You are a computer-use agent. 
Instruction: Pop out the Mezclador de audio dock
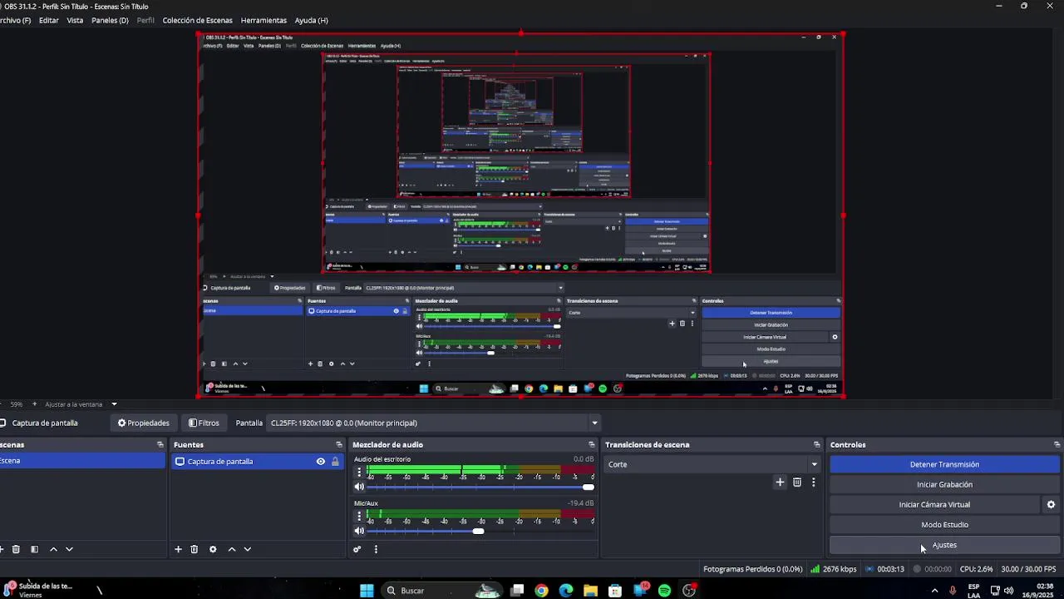[x=592, y=445]
